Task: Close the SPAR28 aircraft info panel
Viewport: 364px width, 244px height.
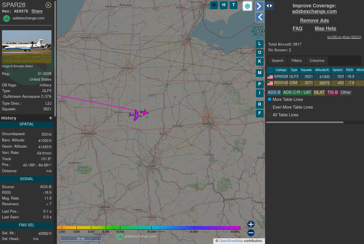Action: pos(48,5)
